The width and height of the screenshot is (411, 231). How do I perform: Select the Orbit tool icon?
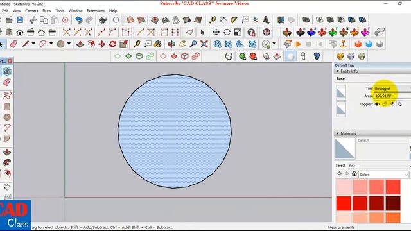point(171,44)
